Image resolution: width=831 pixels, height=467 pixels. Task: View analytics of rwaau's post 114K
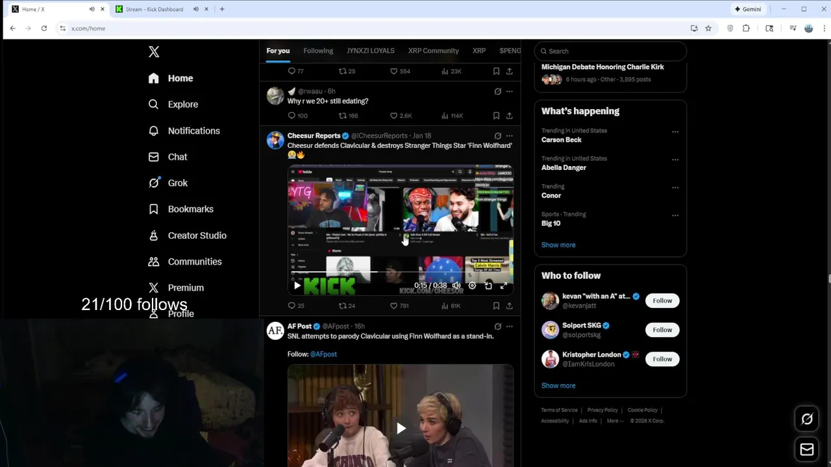452,115
